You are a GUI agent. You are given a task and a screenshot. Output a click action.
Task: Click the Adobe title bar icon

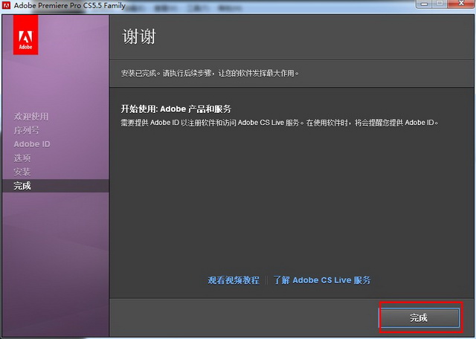[6, 5]
